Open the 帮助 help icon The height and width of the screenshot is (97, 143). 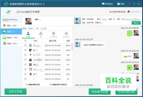pos(118,4)
